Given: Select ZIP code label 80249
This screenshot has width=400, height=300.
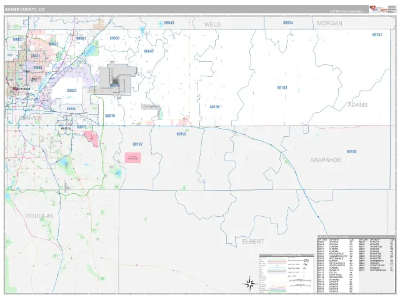Looking at the screenshot, I should point(114,86).
